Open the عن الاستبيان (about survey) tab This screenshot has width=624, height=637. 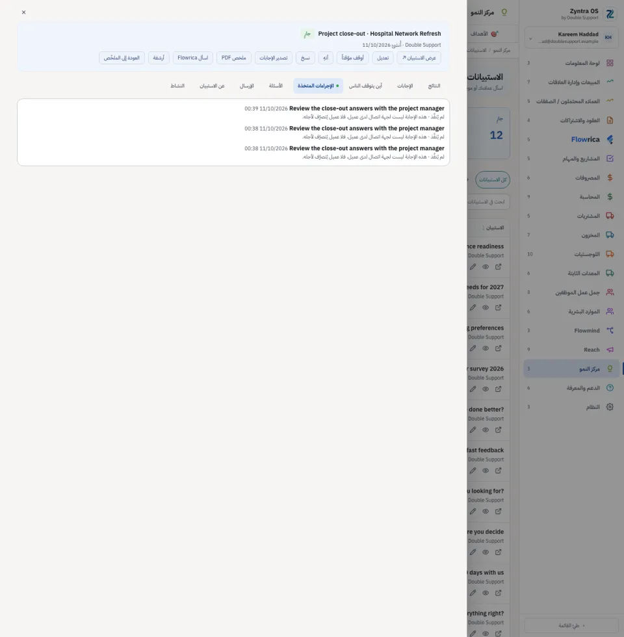coord(212,86)
